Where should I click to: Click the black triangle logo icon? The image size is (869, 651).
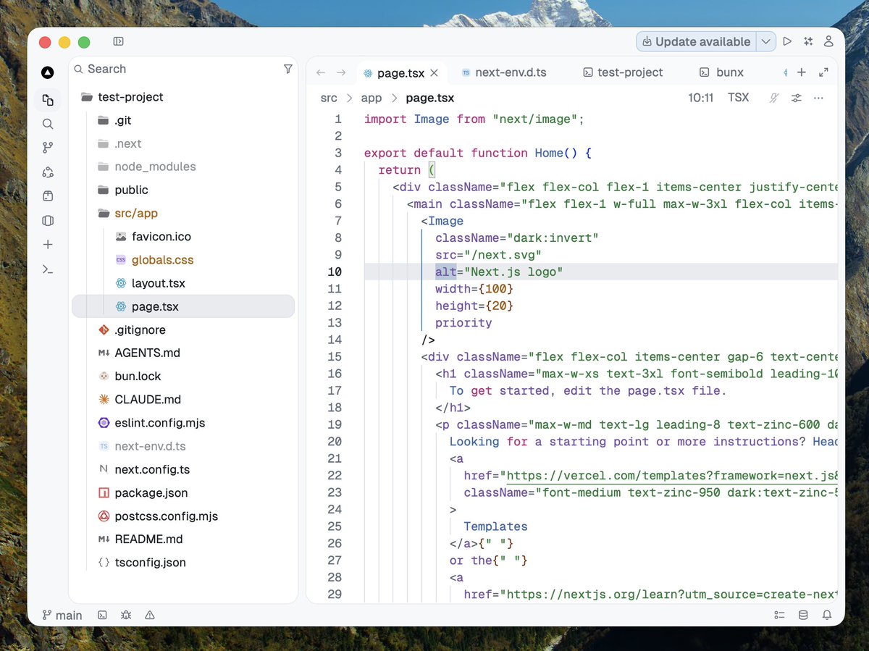coord(48,72)
